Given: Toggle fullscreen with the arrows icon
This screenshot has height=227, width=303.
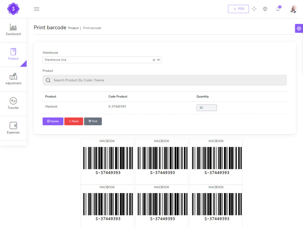Looking at the screenshot, I should tap(254, 9).
